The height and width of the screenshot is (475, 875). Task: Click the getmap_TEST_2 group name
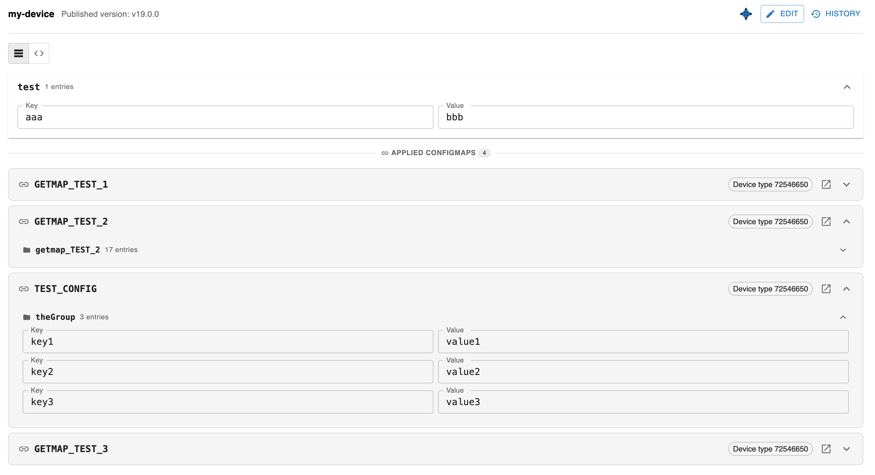(68, 250)
